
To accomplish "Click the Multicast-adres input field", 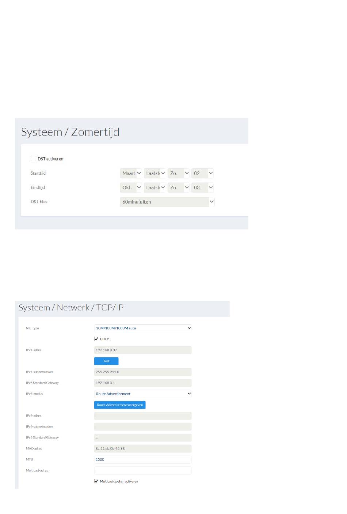I will pos(143,470).
